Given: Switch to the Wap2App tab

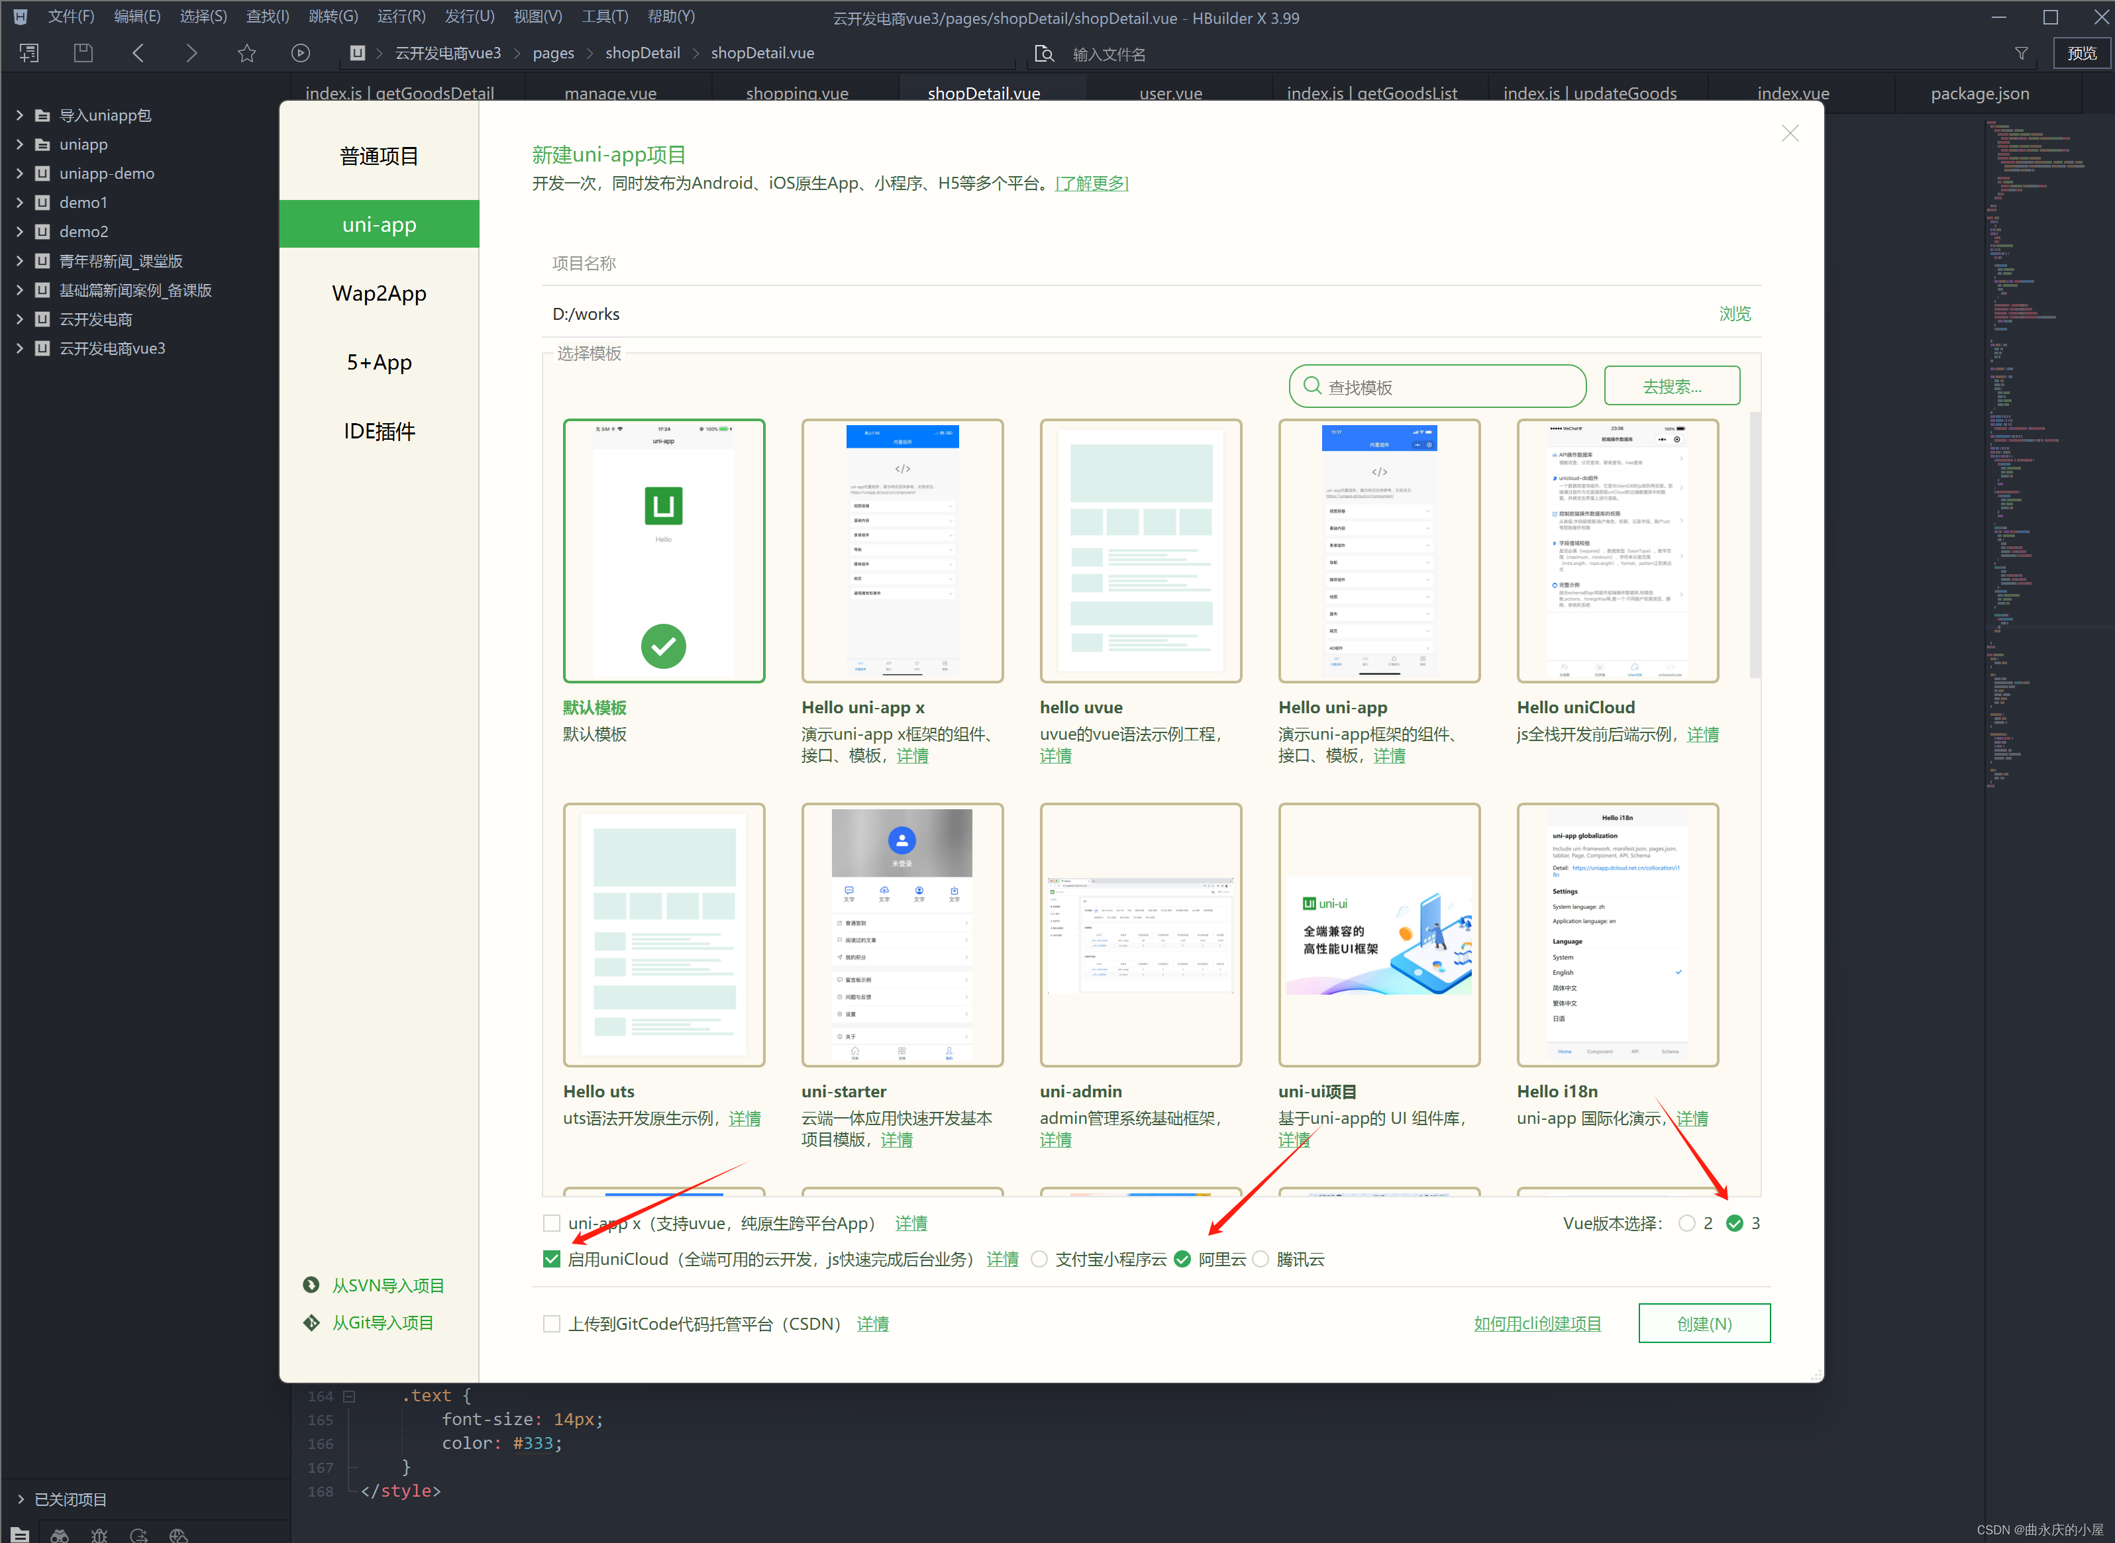Looking at the screenshot, I should [x=380, y=293].
